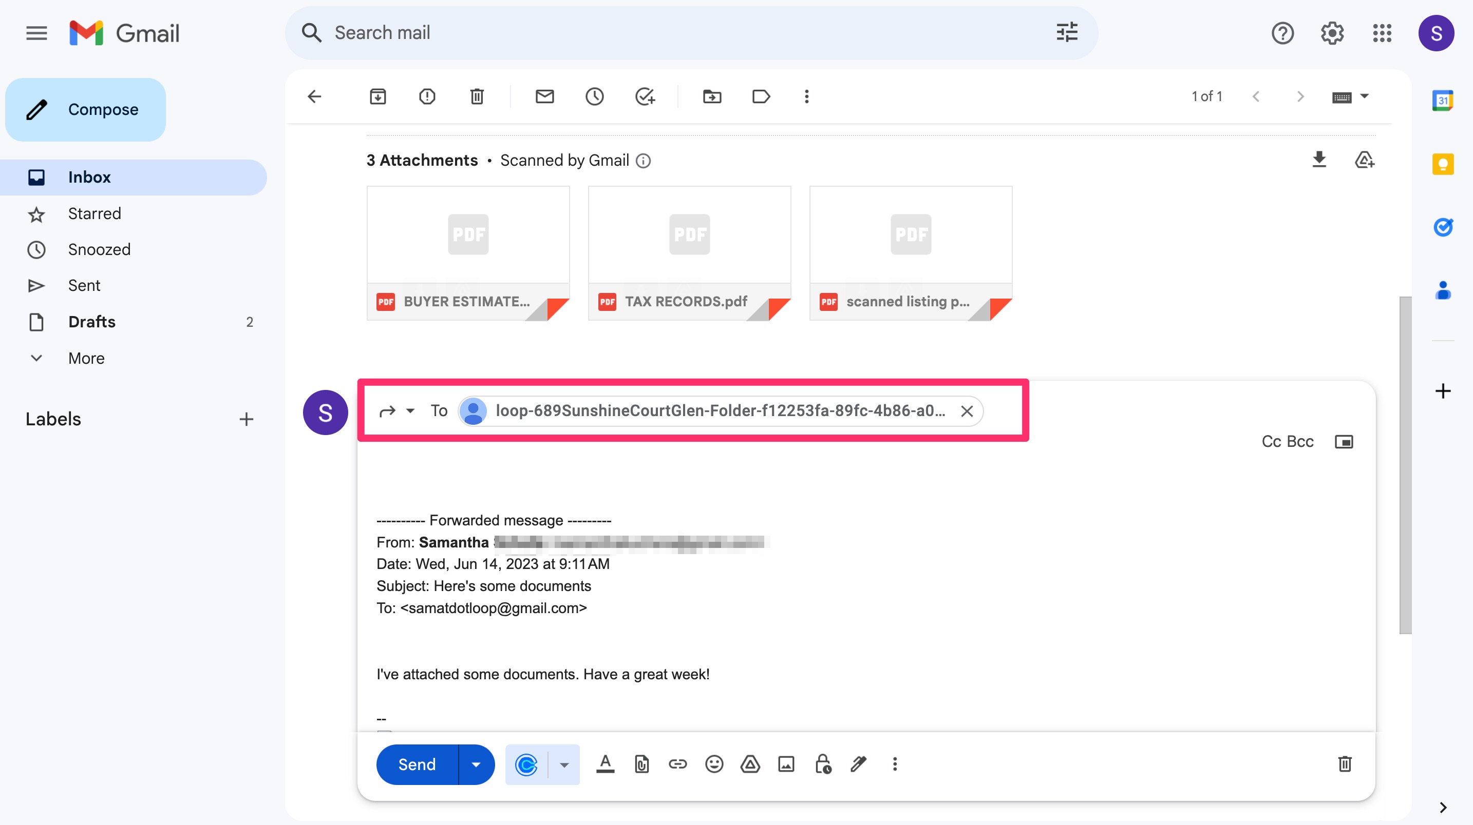The image size is (1473, 825).
Task: Click the vertical scrollbar thumb
Action: click(x=1405, y=464)
